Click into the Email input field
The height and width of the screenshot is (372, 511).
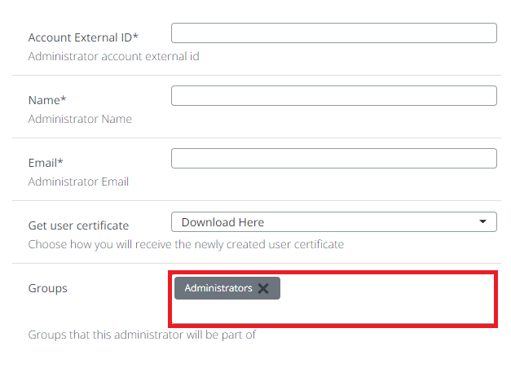point(333,159)
